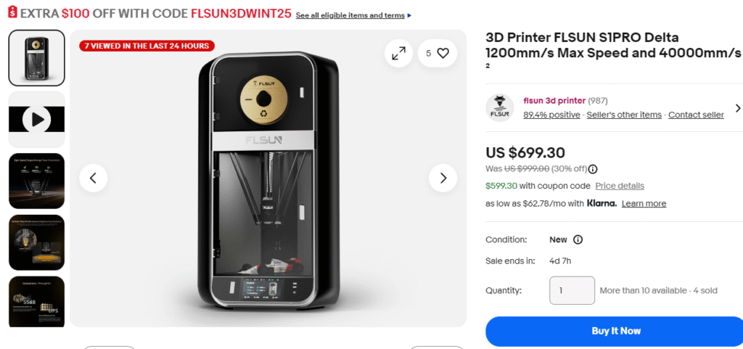View the fourth thumbnail with gold spool
The height and width of the screenshot is (349, 743).
tap(36, 242)
